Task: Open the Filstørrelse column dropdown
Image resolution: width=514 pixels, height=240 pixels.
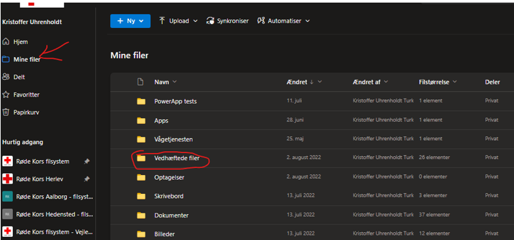Action: pyautogui.click(x=455, y=82)
